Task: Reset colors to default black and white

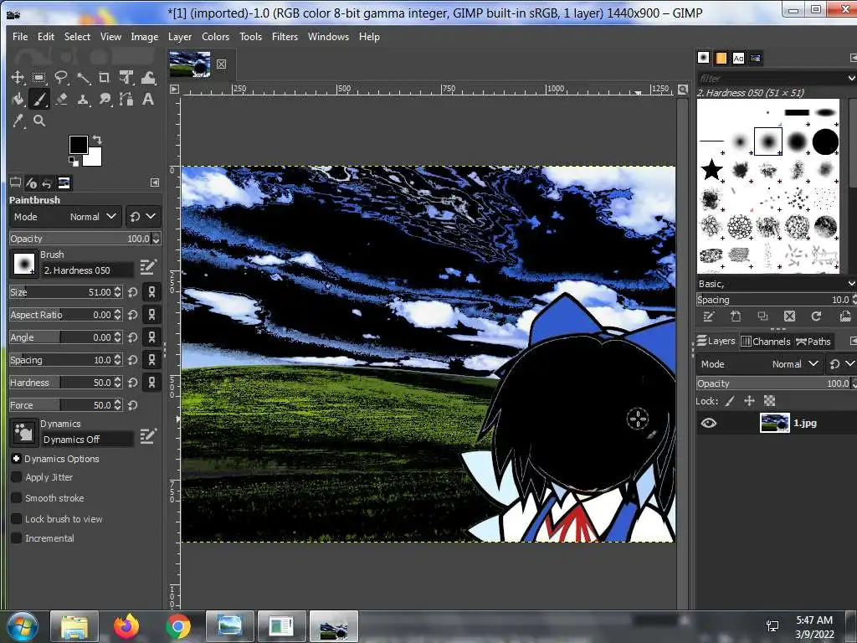Action: (74, 161)
